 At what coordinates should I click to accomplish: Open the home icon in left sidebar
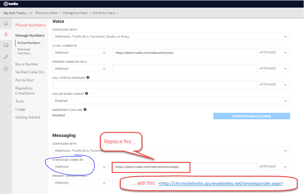[6, 23]
